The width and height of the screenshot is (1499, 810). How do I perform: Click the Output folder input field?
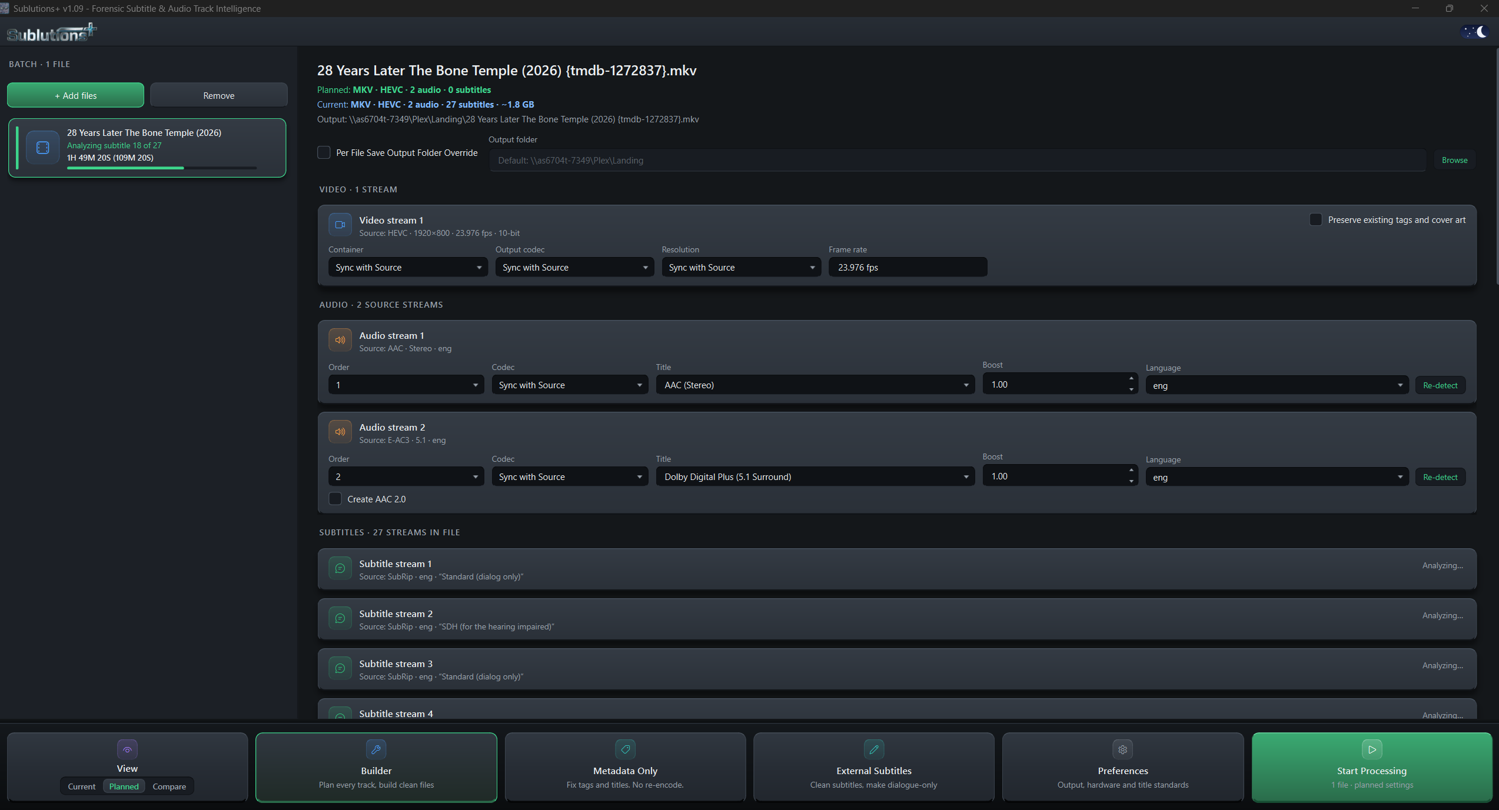coord(958,160)
